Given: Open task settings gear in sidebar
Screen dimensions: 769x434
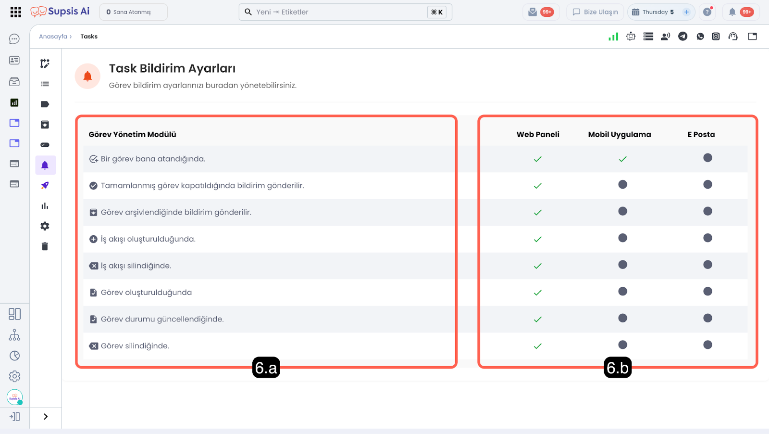Looking at the screenshot, I should click(45, 226).
